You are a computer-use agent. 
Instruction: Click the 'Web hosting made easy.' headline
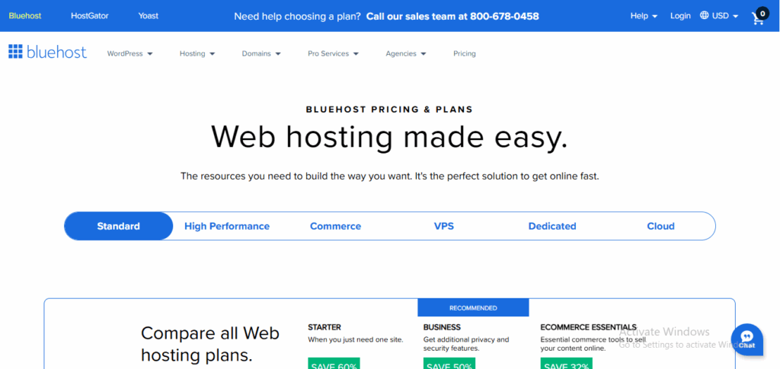(x=389, y=137)
